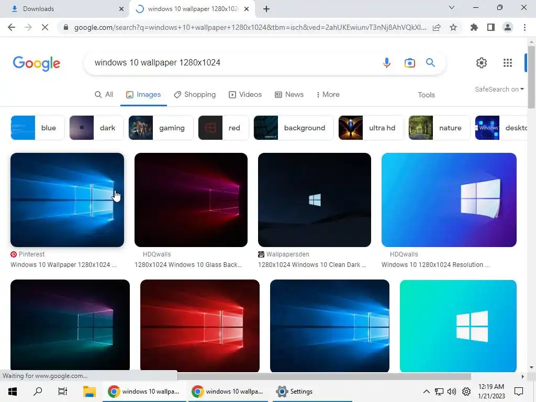Filter images by the background chip
Image resolution: width=536 pixels, height=402 pixels.
click(293, 128)
